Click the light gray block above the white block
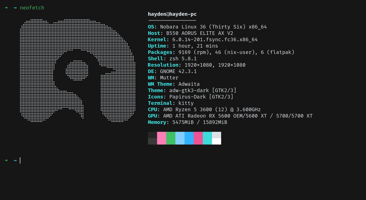 pyautogui.click(x=217, y=135)
